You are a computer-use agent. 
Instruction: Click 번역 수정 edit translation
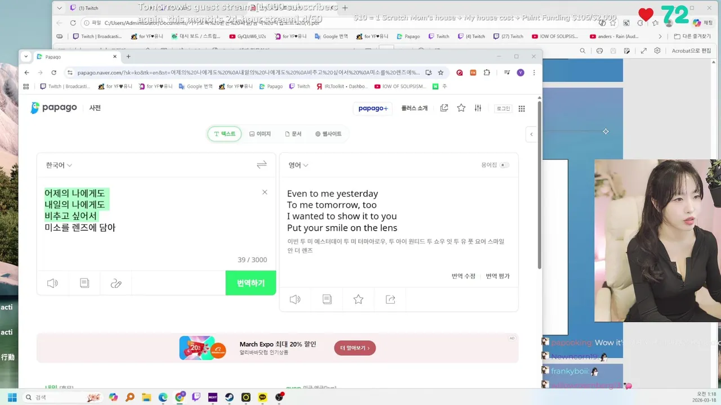point(464,276)
